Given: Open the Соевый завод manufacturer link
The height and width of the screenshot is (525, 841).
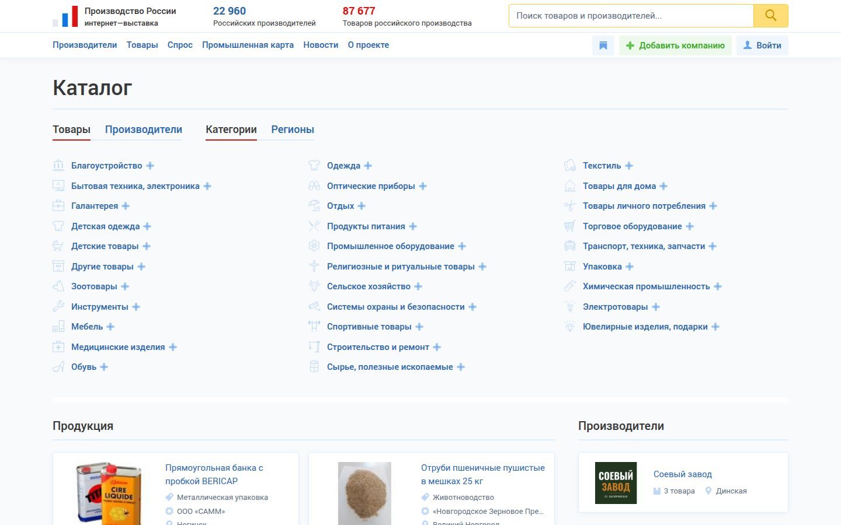Looking at the screenshot, I should pos(683,474).
